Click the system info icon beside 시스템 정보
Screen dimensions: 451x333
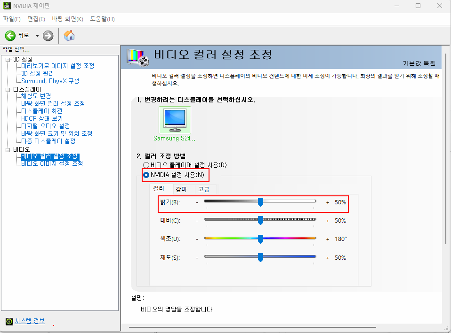pos(9,322)
